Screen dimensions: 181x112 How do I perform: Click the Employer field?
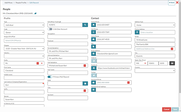tap(68, 44)
